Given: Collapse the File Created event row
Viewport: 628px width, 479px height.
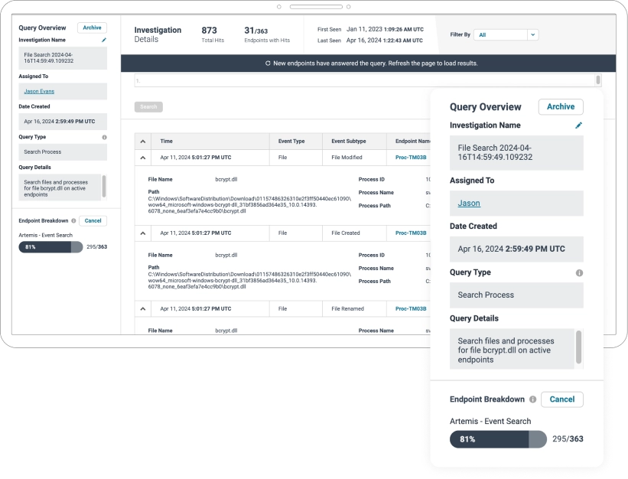Looking at the screenshot, I should click(x=142, y=232).
